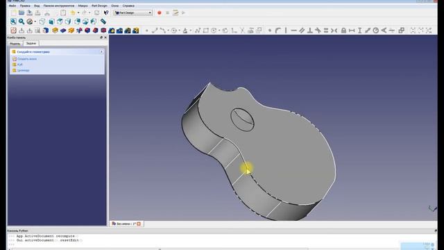Expand the circle tool dropdown arrow

click(x=180, y=31)
